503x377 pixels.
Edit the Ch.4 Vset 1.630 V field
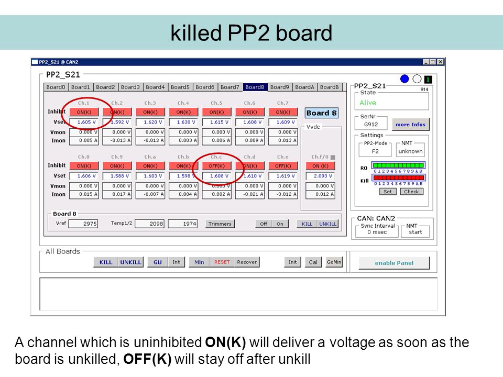pyautogui.click(x=183, y=122)
